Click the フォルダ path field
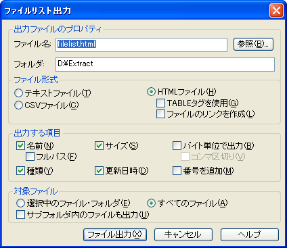Screen dimensions: 287x248 click(x=165, y=64)
